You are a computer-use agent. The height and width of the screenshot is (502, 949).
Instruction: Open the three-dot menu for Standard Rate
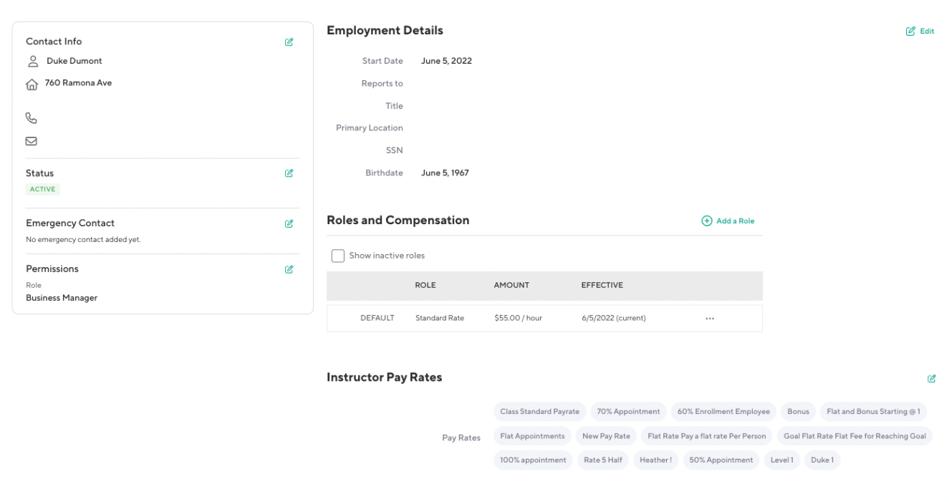[709, 319]
